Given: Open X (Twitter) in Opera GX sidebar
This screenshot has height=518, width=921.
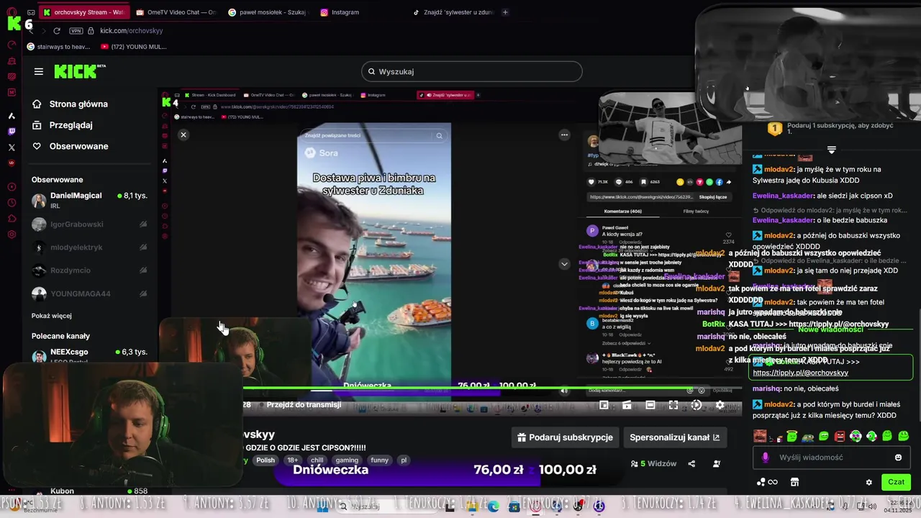Looking at the screenshot, I should [12, 147].
